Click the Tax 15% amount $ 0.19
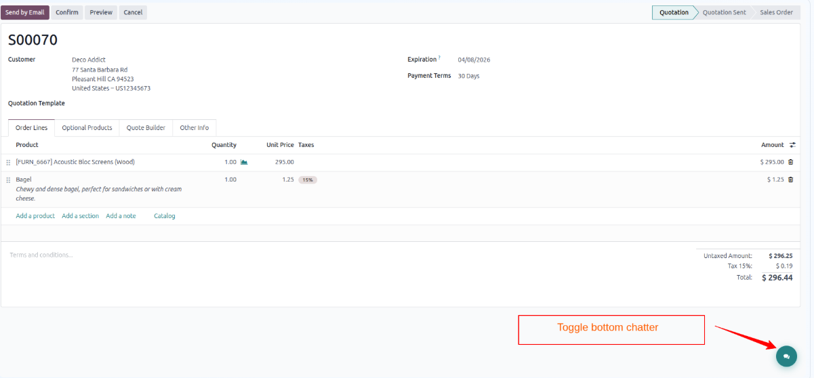This screenshot has width=814, height=378. click(x=784, y=266)
